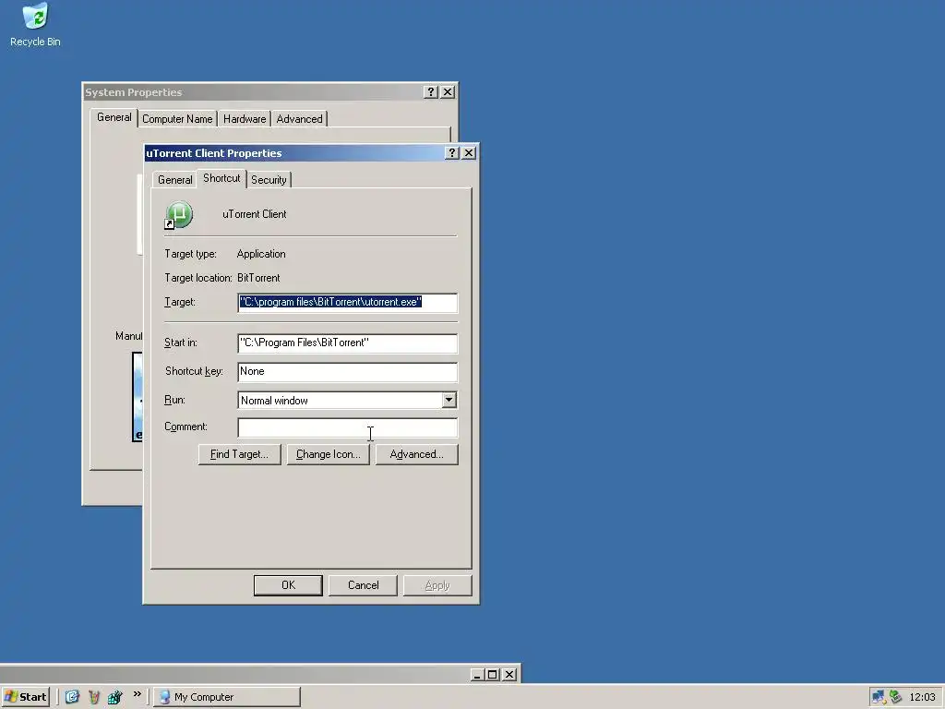Open the Start menu
The height and width of the screenshot is (709, 945).
coord(25,697)
